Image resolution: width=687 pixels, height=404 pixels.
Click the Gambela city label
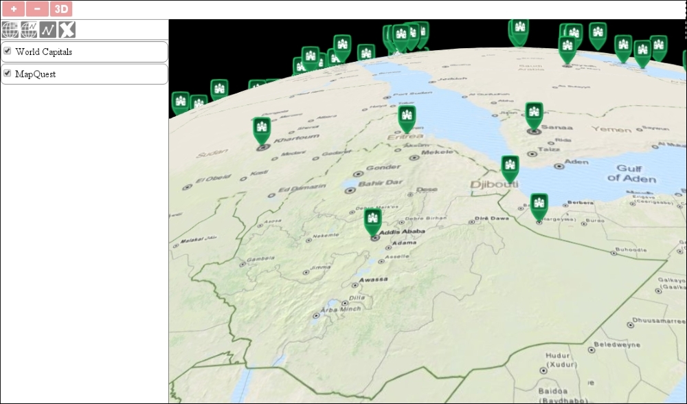[x=260, y=259]
